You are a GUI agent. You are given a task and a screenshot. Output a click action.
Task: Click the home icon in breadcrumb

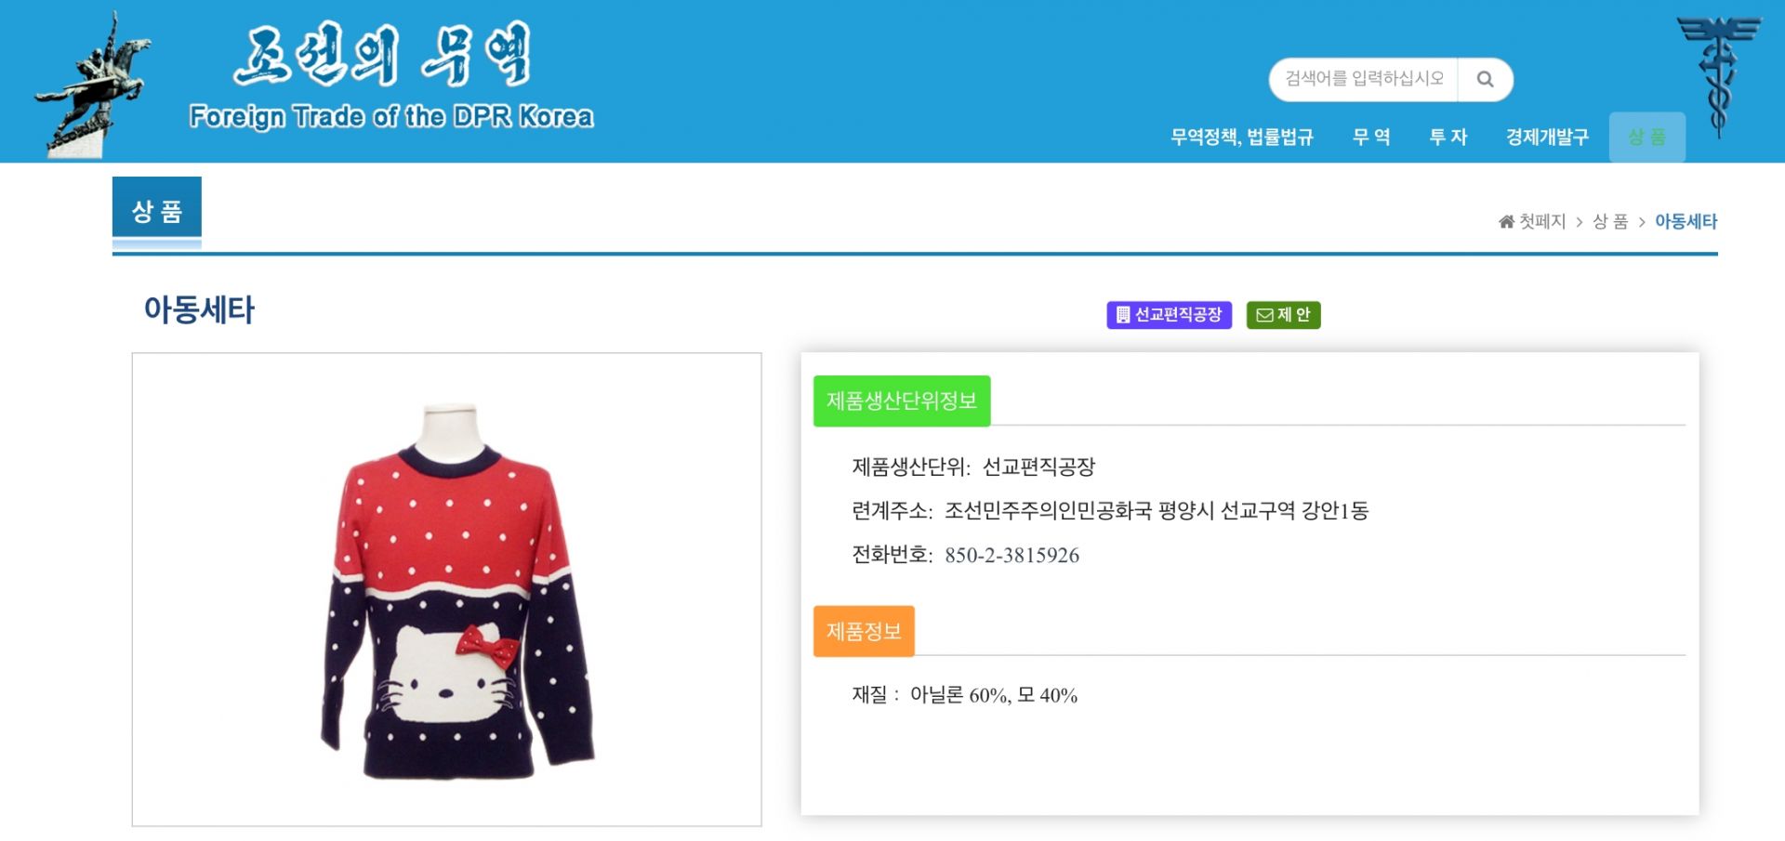click(1506, 222)
